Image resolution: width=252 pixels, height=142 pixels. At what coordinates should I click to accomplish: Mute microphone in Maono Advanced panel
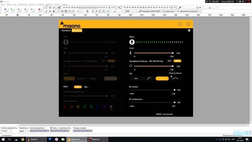pyautogui.click(x=132, y=42)
